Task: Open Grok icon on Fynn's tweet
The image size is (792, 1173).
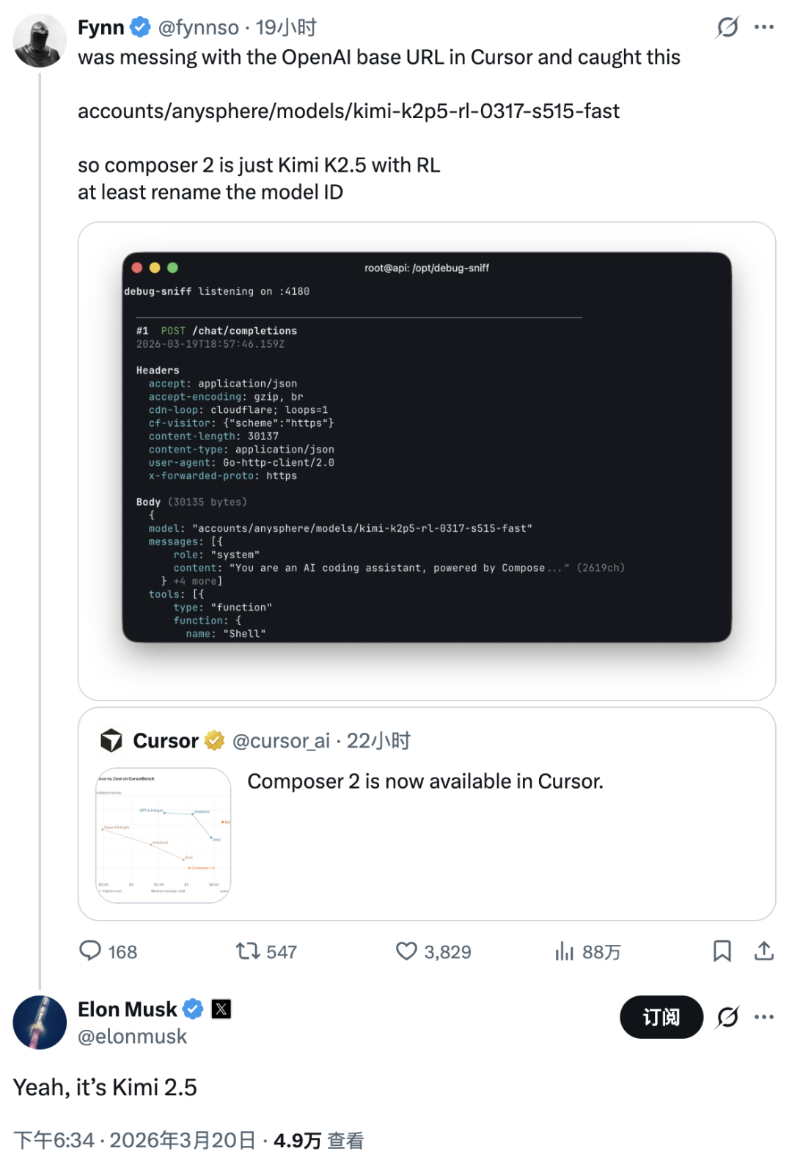Action: [x=727, y=27]
